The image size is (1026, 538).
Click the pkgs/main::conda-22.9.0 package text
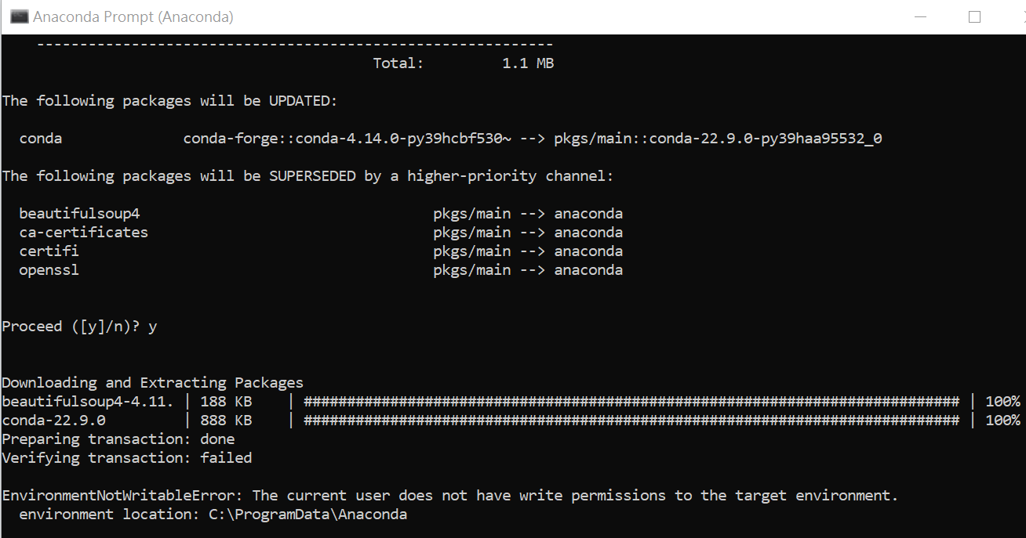click(x=718, y=139)
